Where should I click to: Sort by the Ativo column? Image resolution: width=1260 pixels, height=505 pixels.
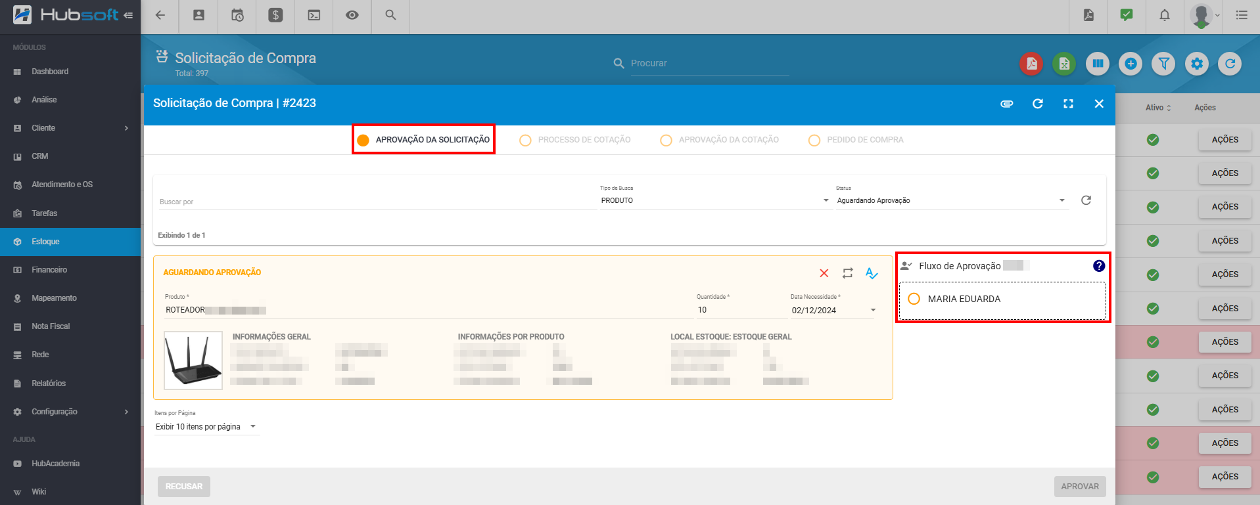click(1158, 108)
